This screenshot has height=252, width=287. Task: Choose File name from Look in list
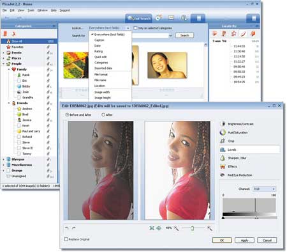(100, 80)
